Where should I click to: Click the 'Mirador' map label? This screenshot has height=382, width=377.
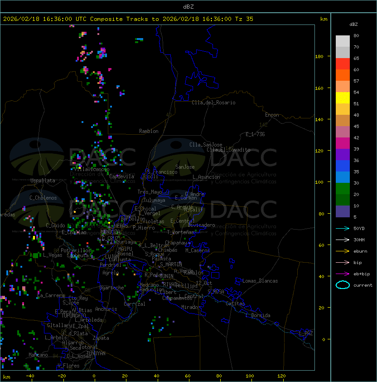pos(191,307)
